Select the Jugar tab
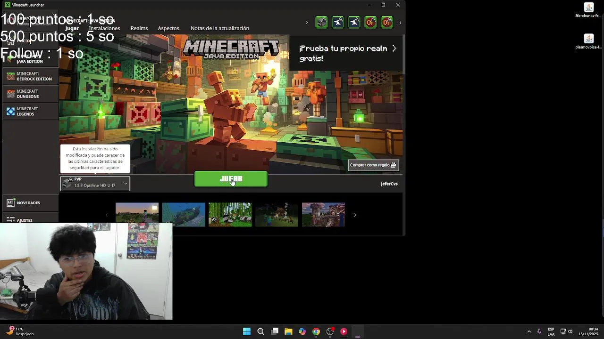The image size is (604, 339). (x=72, y=28)
